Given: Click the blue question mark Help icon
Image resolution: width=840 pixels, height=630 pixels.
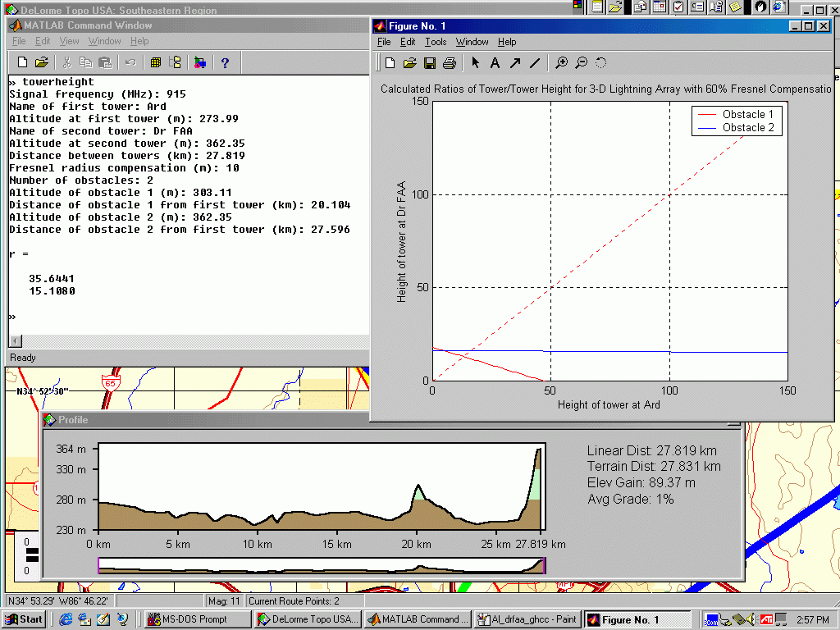Looking at the screenshot, I should pyautogui.click(x=225, y=62).
